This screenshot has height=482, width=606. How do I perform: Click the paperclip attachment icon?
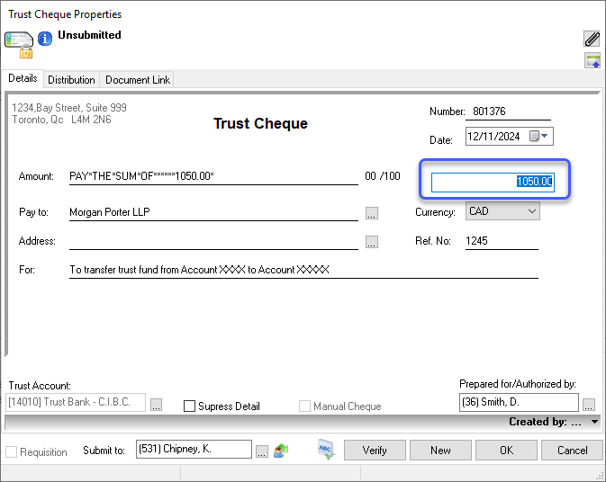(592, 39)
